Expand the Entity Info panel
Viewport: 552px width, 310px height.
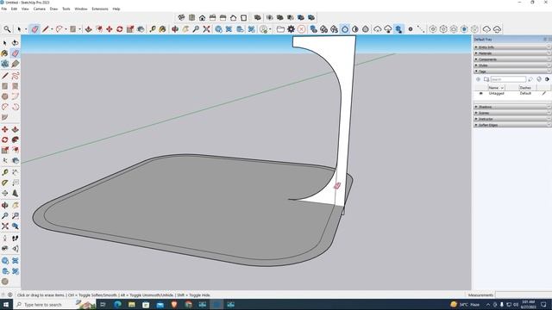point(512,47)
